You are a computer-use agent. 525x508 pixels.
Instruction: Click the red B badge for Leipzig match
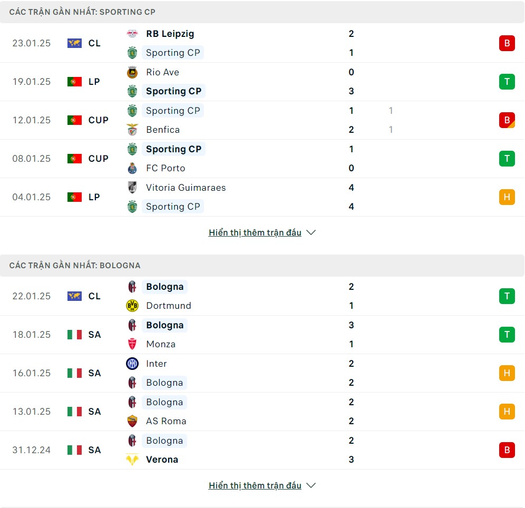[x=507, y=43]
